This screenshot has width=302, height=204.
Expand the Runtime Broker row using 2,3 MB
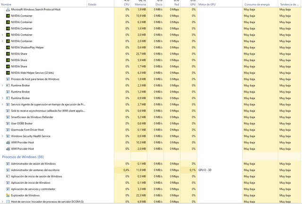coord(2,86)
